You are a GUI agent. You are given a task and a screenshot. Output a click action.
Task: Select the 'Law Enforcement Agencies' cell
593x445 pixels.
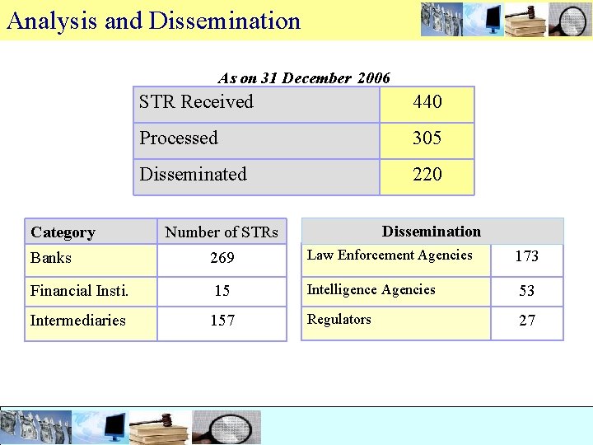(x=396, y=260)
